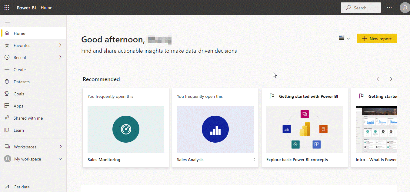This screenshot has width=410, height=192.
Task: Expand the My workspace dropdown
Action: coord(60,159)
